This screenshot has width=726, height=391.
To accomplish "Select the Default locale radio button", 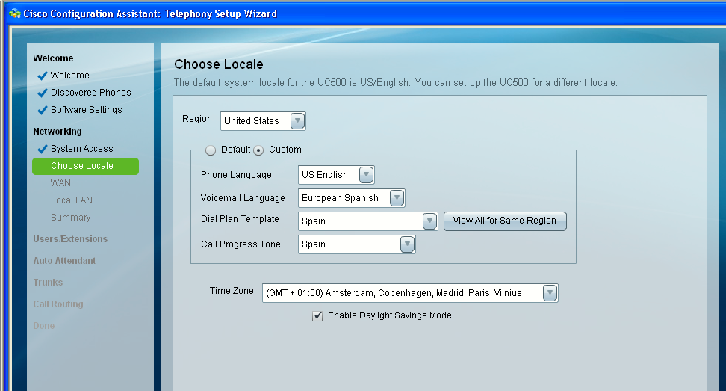I will pyautogui.click(x=211, y=150).
